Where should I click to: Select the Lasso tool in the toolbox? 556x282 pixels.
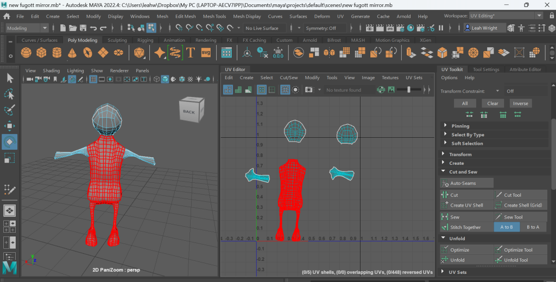[10, 94]
